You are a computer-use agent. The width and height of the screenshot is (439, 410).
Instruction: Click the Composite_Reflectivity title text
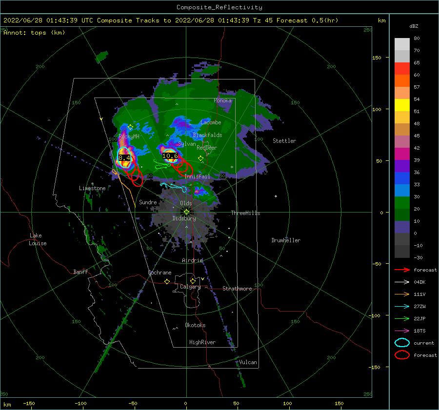click(219, 7)
